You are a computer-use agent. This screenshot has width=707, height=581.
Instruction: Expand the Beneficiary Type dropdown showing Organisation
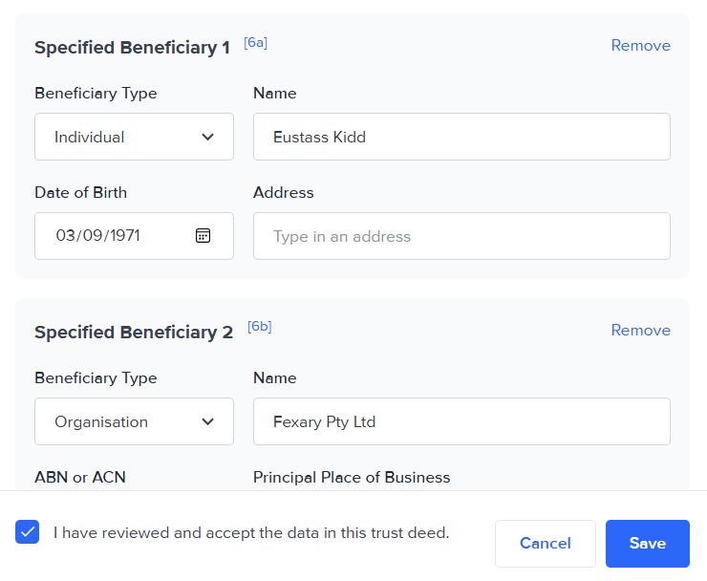(x=134, y=421)
